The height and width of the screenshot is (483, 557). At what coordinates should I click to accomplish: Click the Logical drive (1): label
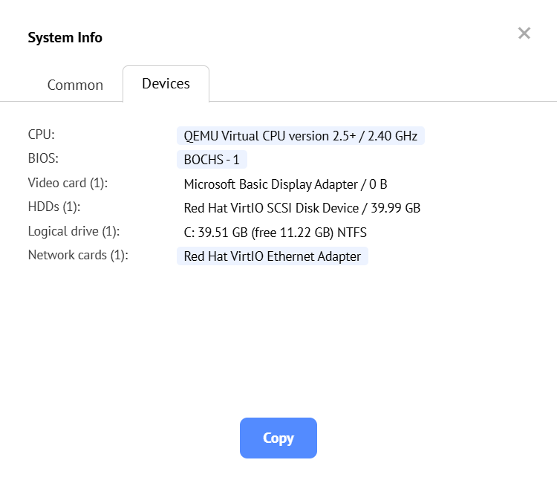pos(74,231)
